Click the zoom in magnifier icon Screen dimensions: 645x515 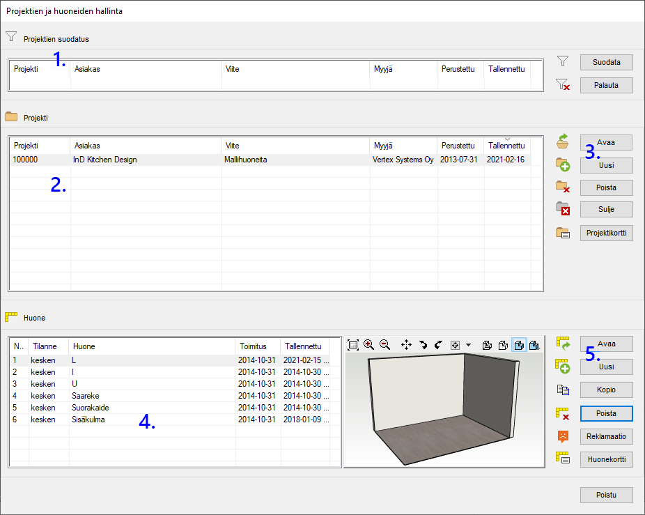coord(368,345)
